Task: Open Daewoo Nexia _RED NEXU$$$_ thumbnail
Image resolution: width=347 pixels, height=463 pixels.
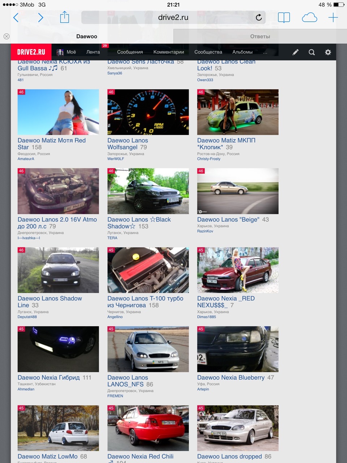Action: click(x=238, y=270)
